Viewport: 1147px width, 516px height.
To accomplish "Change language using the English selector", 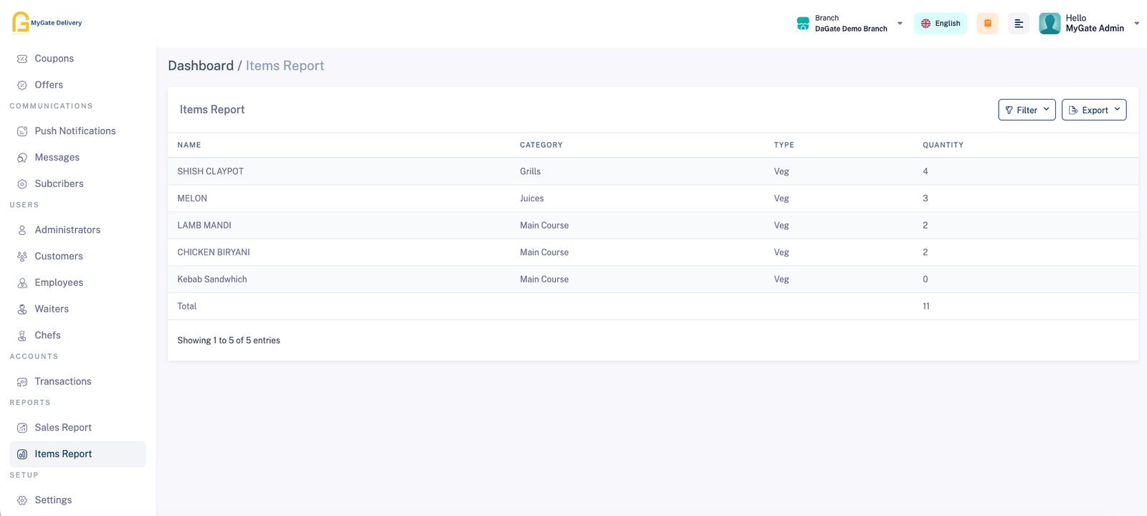I will (x=940, y=24).
